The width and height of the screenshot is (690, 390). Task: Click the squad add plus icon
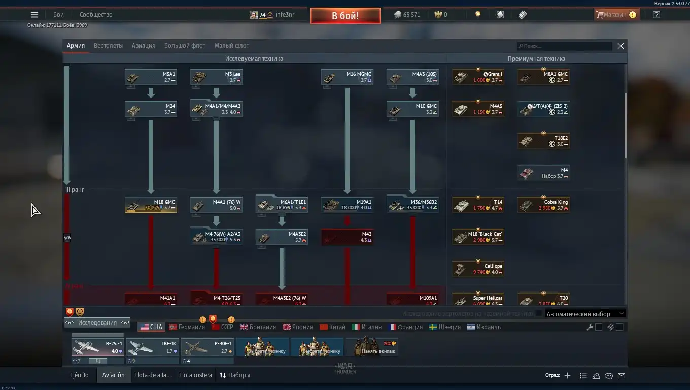click(x=567, y=376)
